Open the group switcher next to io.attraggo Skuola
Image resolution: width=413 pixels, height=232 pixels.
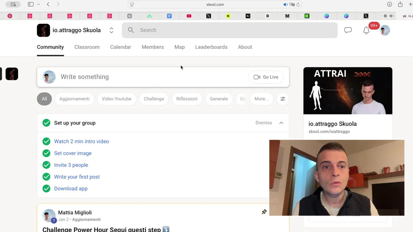[x=111, y=30]
